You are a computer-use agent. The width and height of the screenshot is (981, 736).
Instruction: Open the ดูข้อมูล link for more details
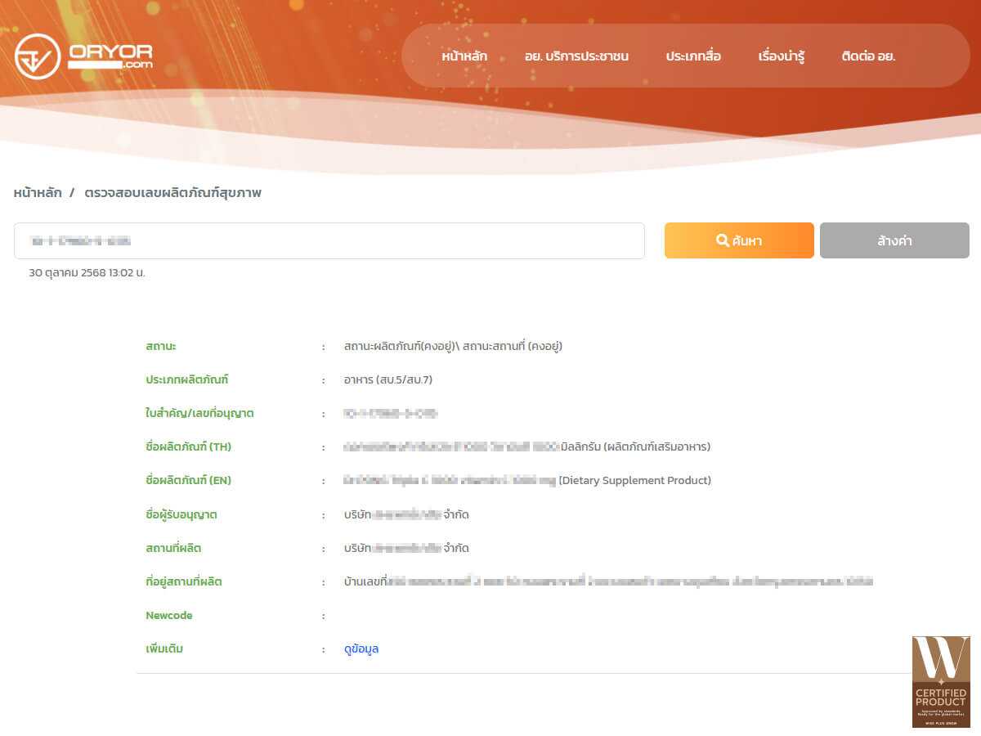tap(361, 648)
